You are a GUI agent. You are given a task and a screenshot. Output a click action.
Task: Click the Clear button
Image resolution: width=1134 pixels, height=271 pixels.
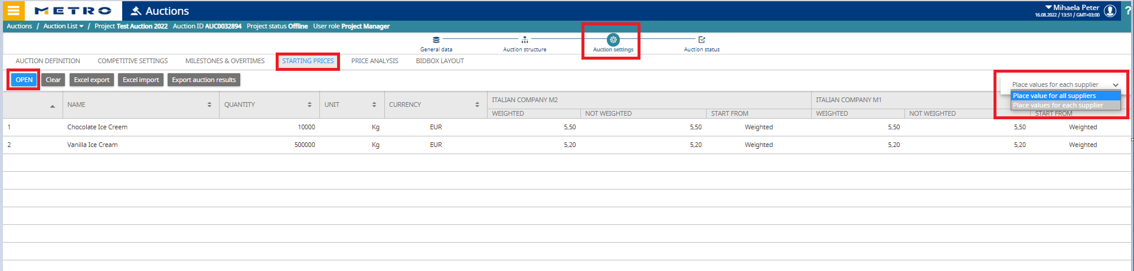click(53, 80)
